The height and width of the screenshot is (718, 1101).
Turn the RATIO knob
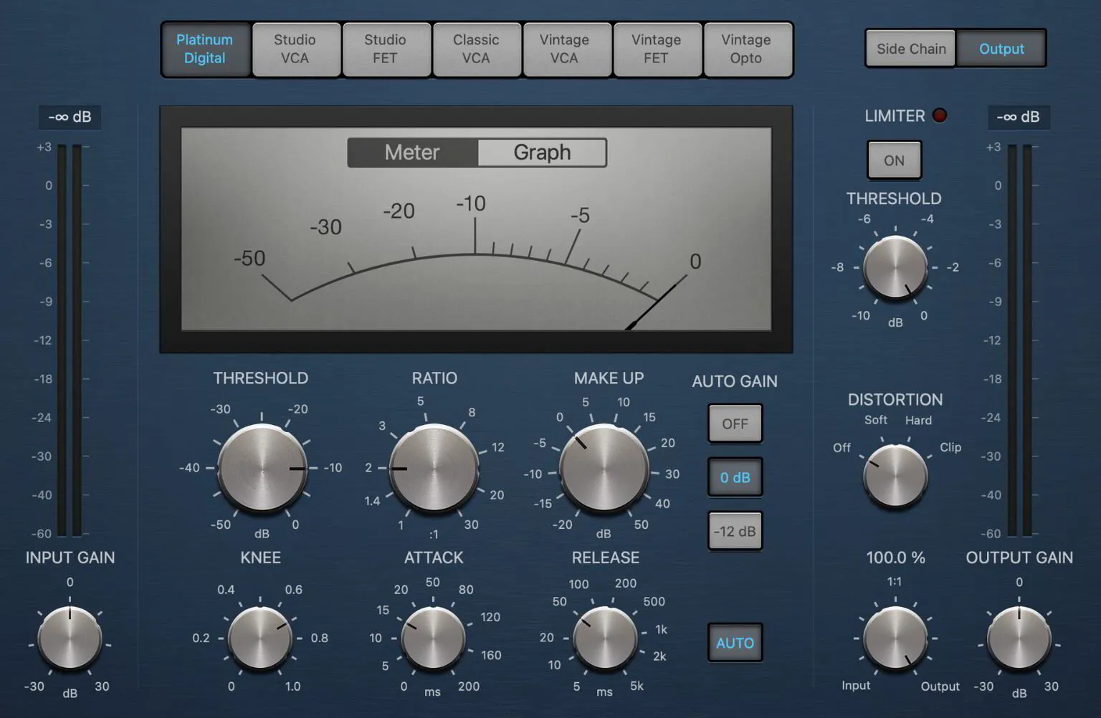434,469
